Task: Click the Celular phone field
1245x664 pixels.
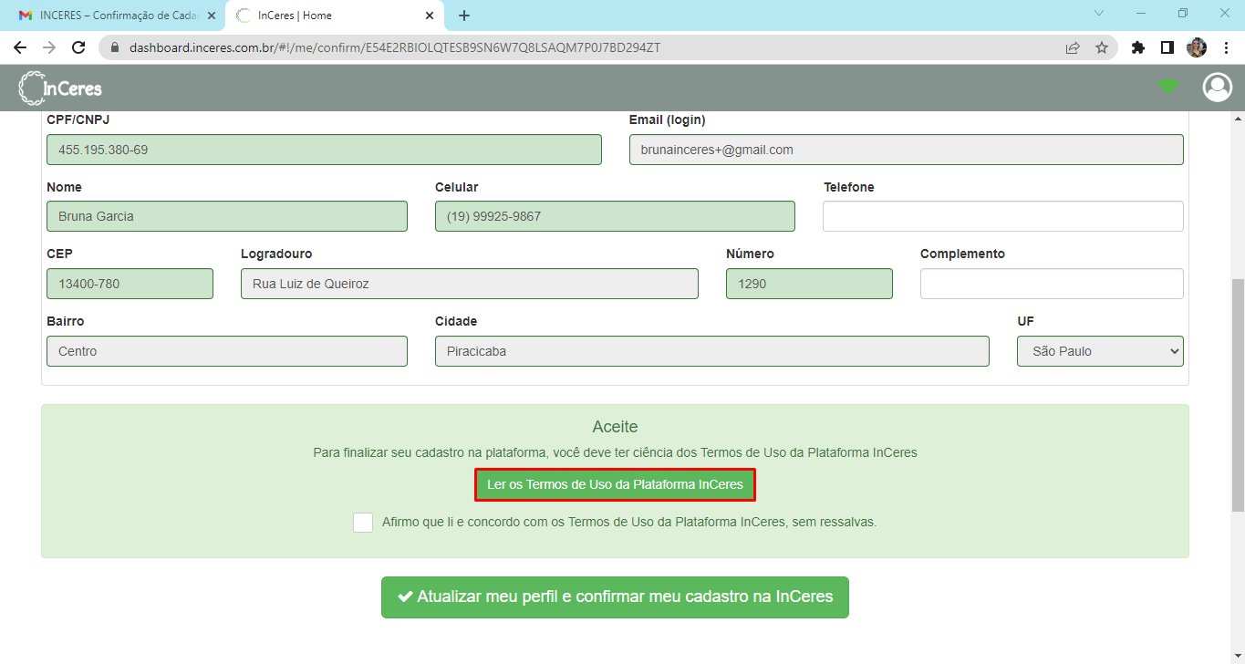Action: [615, 216]
